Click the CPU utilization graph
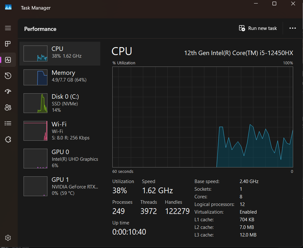Viewport: 303px width, 248px height. (202, 117)
